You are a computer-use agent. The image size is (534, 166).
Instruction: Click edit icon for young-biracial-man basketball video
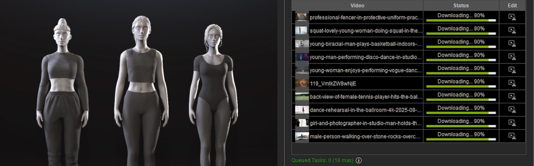512,44
